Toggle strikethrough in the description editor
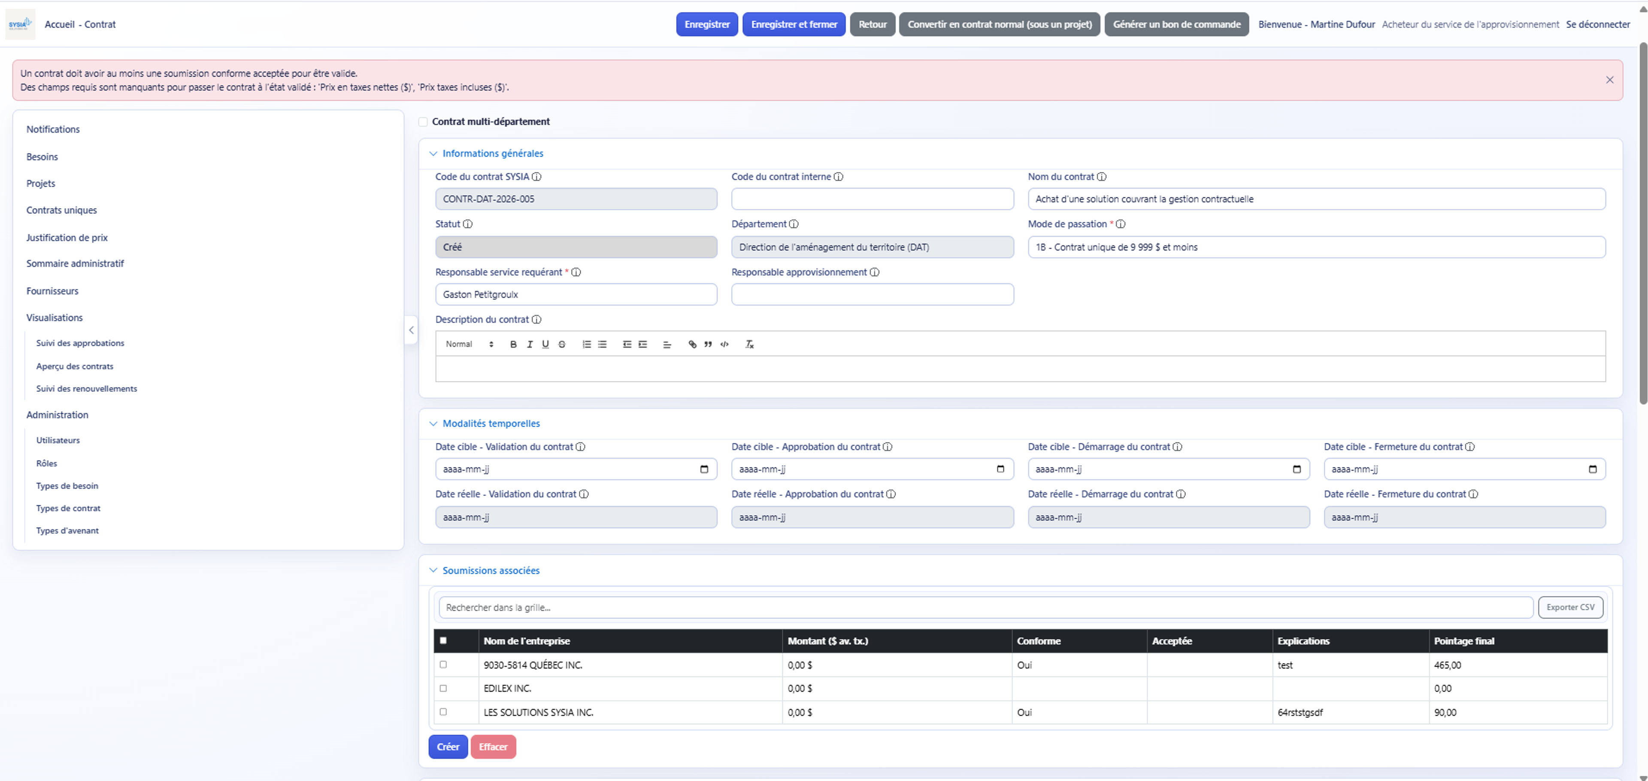 (562, 344)
